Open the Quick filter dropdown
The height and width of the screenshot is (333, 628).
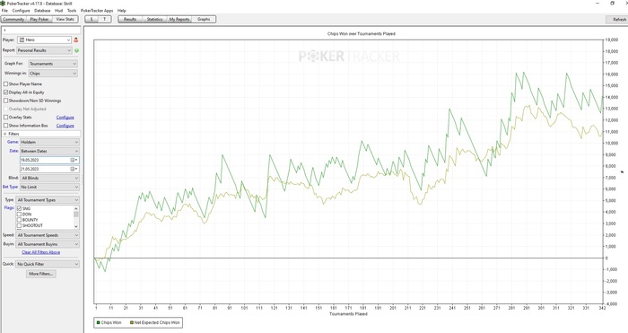(48, 264)
